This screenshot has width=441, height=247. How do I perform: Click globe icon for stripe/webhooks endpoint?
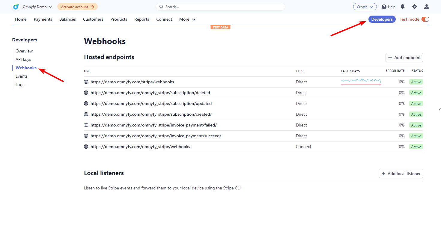pos(86,82)
